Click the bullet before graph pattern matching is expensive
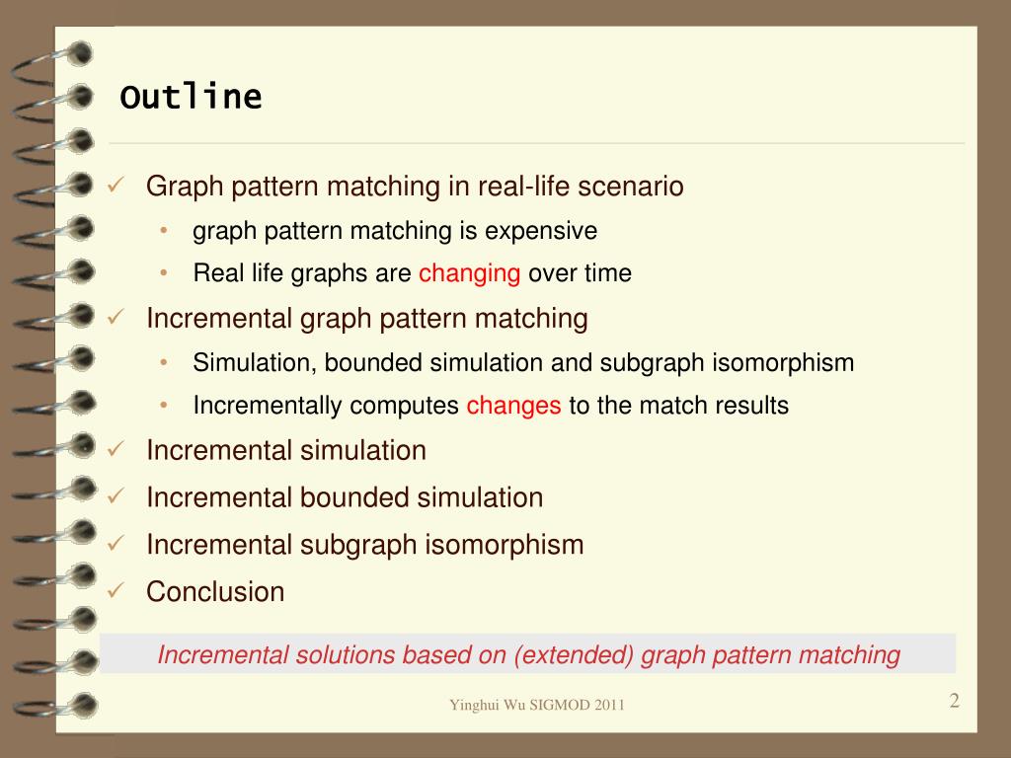This screenshot has width=1011, height=758. click(164, 230)
